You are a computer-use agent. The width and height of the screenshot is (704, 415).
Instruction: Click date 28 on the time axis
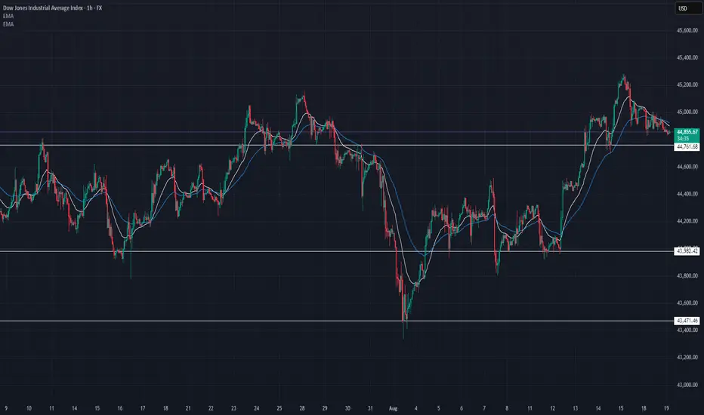(301, 407)
